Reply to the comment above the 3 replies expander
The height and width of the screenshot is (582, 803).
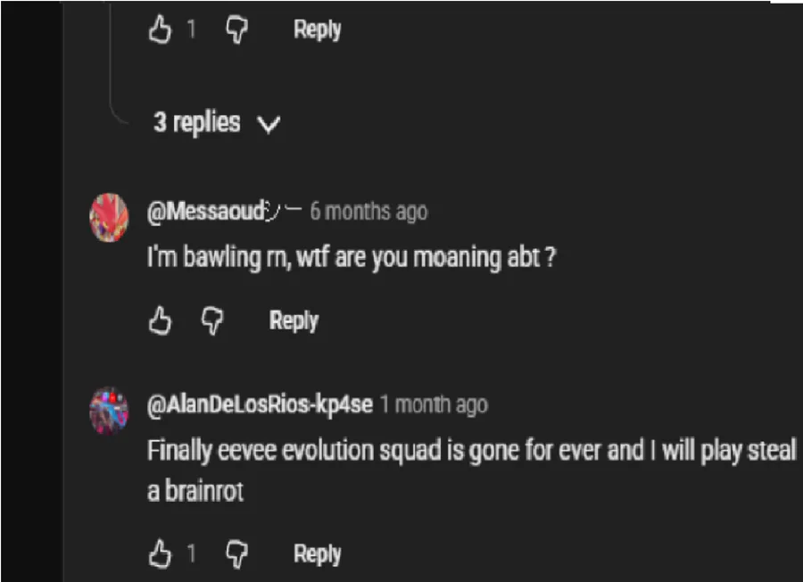(317, 29)
